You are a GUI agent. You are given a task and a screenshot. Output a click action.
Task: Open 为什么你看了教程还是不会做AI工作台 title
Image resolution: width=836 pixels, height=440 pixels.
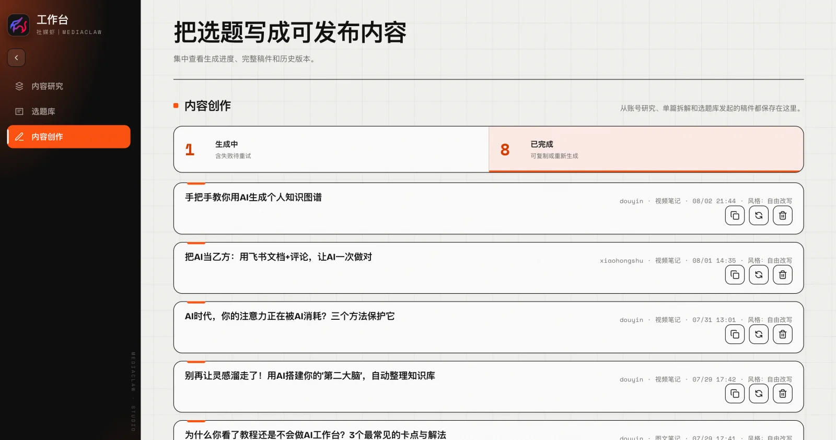point(316,435)
